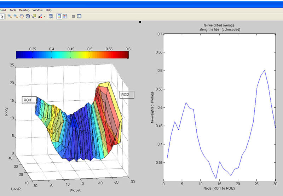Show Plot Tools and dock figure

click(79, 16)
